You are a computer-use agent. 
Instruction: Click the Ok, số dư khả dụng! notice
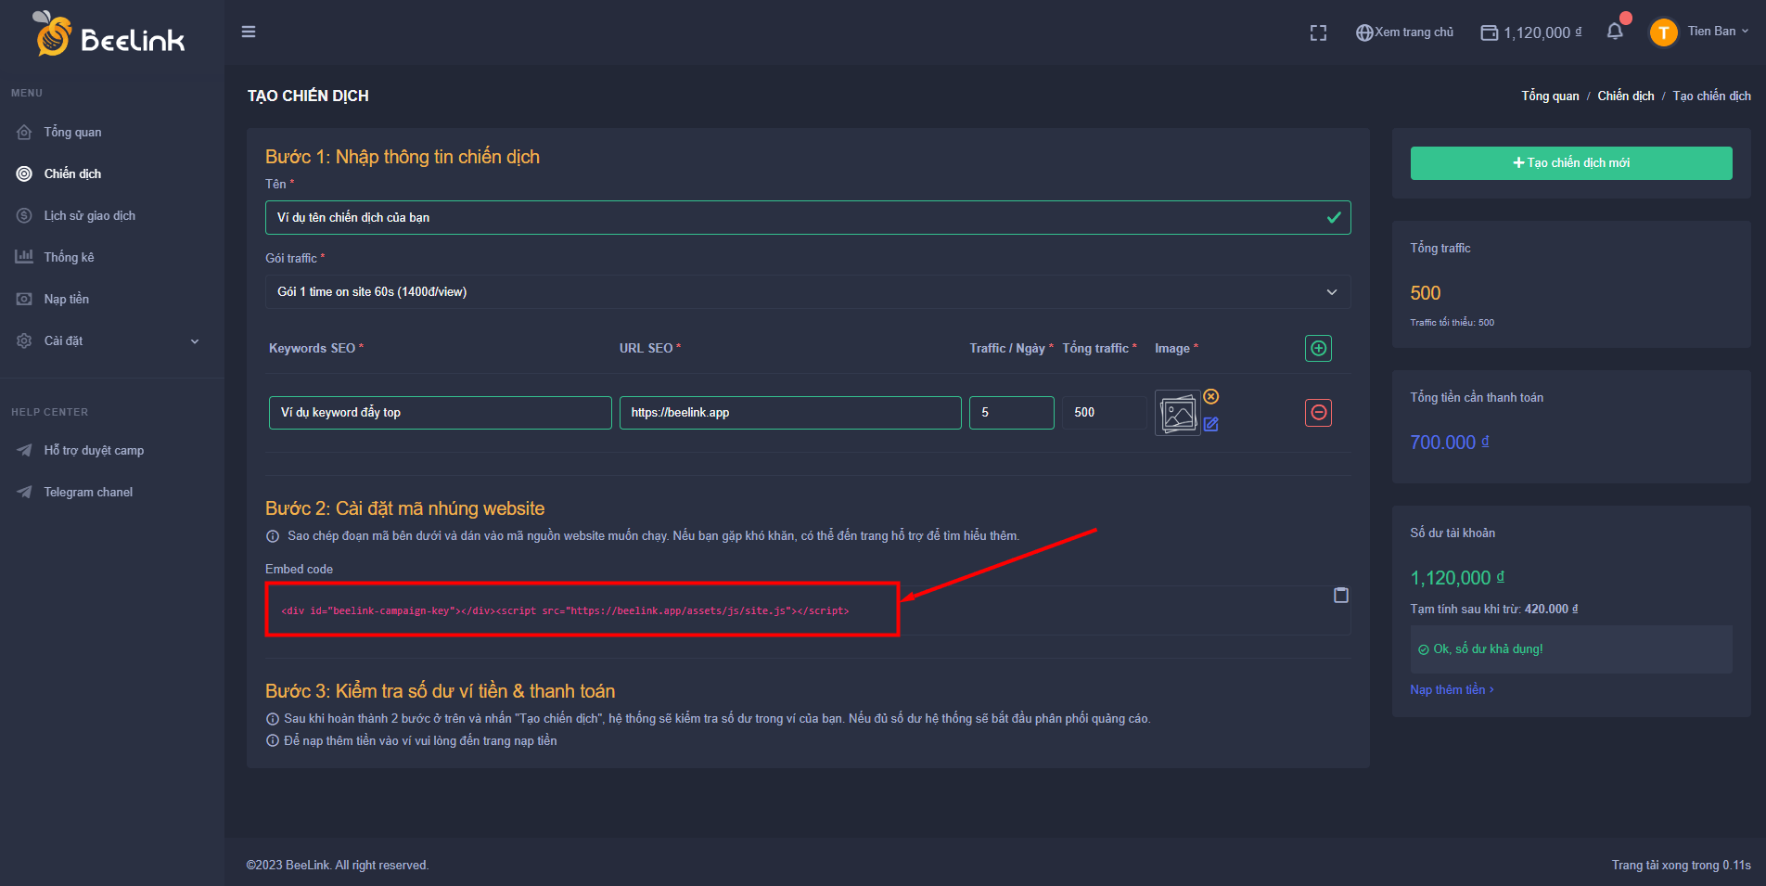pyautogui.click(x=1571, y=648)
